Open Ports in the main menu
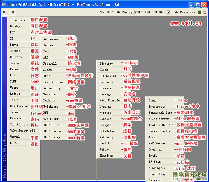The height and width of the screenshot is (182, 209). pyautogui.click(x=24, y=45)
